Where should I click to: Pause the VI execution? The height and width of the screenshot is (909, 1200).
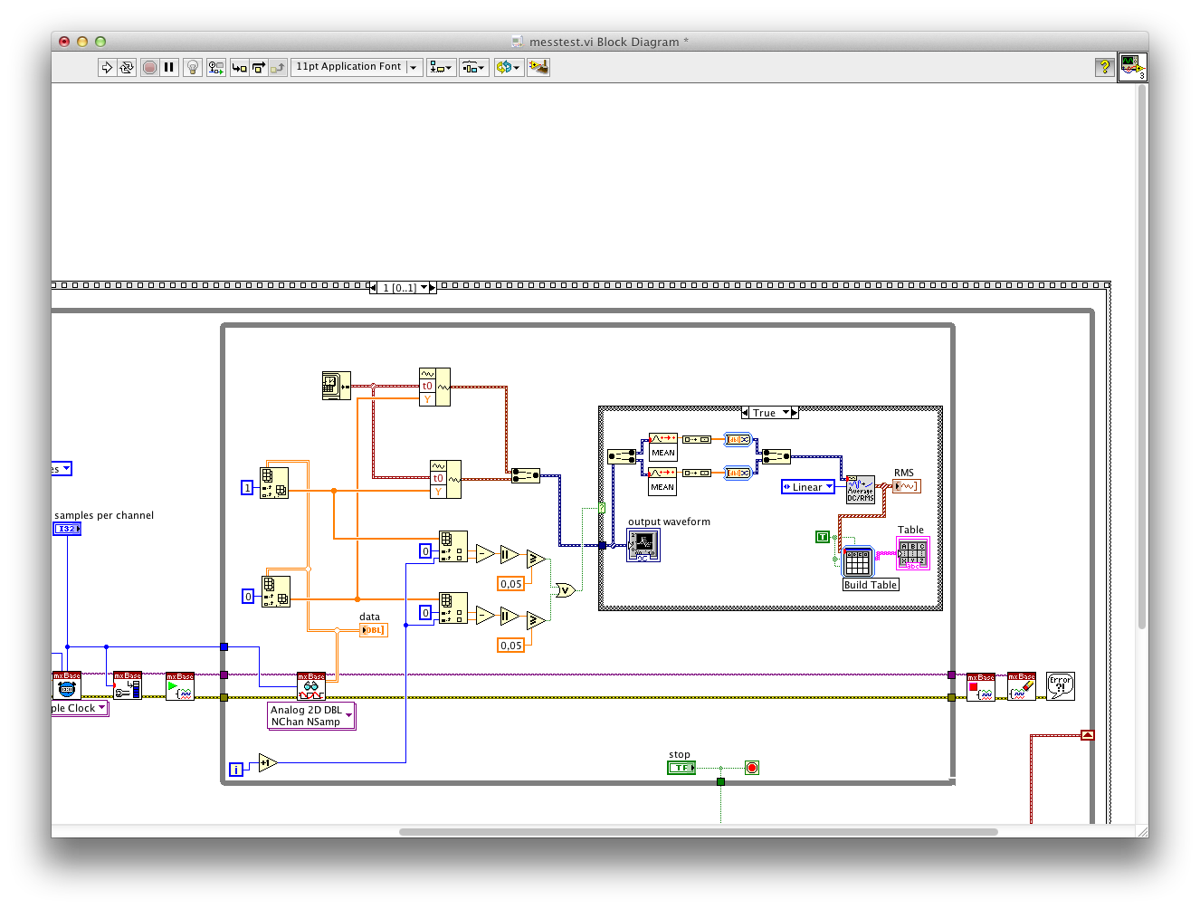[x=169, y=67]
